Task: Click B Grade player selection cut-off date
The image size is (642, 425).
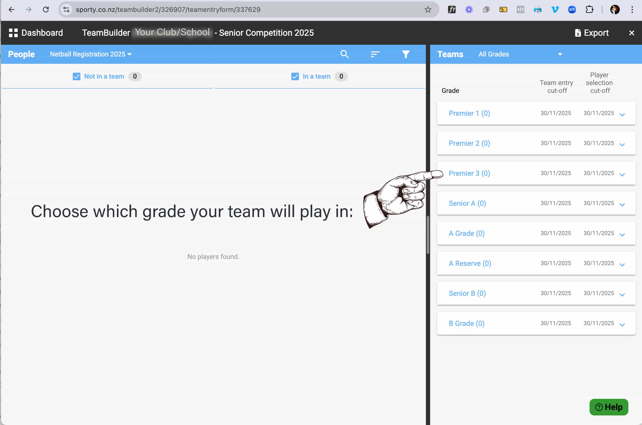Action: pyautogui.click(x=599, y=323)
